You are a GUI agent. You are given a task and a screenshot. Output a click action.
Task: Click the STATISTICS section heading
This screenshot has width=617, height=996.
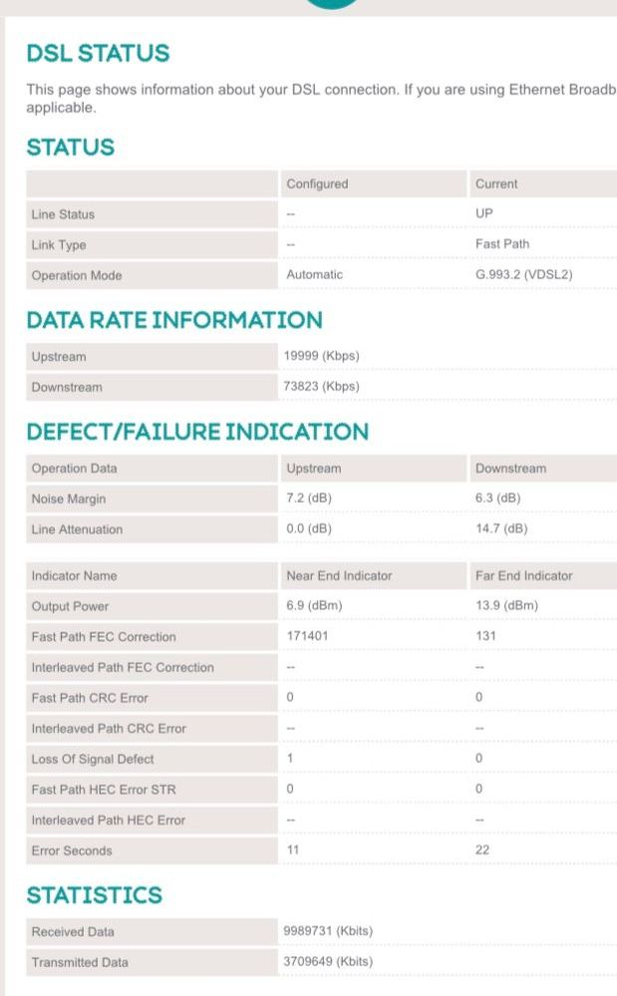[x=94, y=895]
